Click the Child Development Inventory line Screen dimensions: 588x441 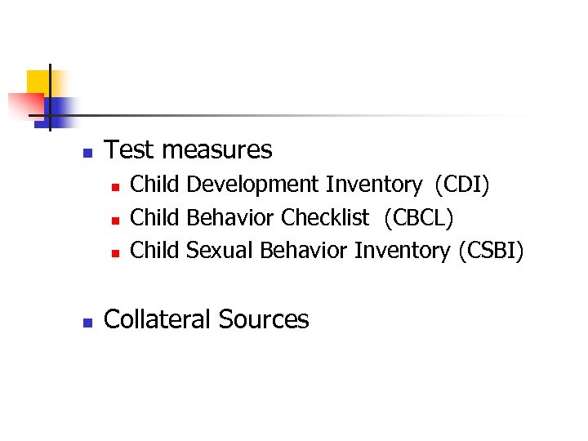(x=310, y=185)
